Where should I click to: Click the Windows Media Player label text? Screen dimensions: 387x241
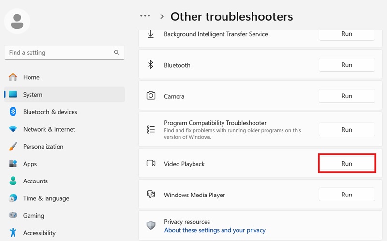coord(194,195)
